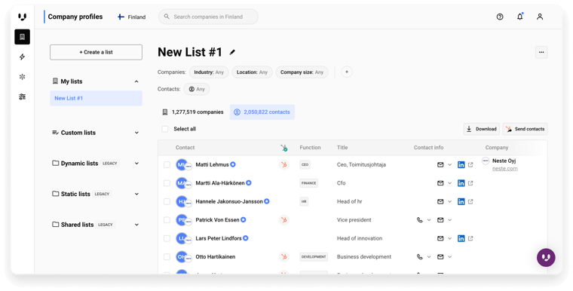
Task: Check the Select all checkbox
Action: click(x=165, y=129)
